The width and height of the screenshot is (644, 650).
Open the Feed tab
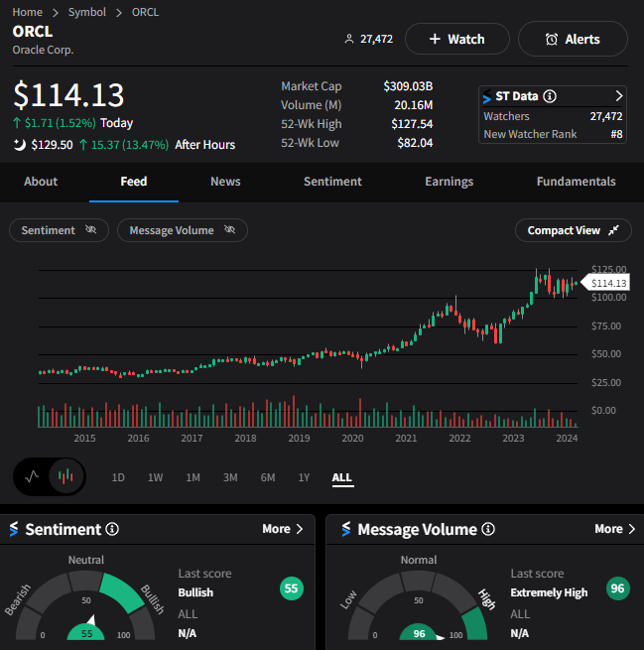134,182
